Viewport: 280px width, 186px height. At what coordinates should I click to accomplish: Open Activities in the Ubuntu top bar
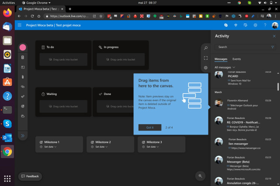click(9, 3)
